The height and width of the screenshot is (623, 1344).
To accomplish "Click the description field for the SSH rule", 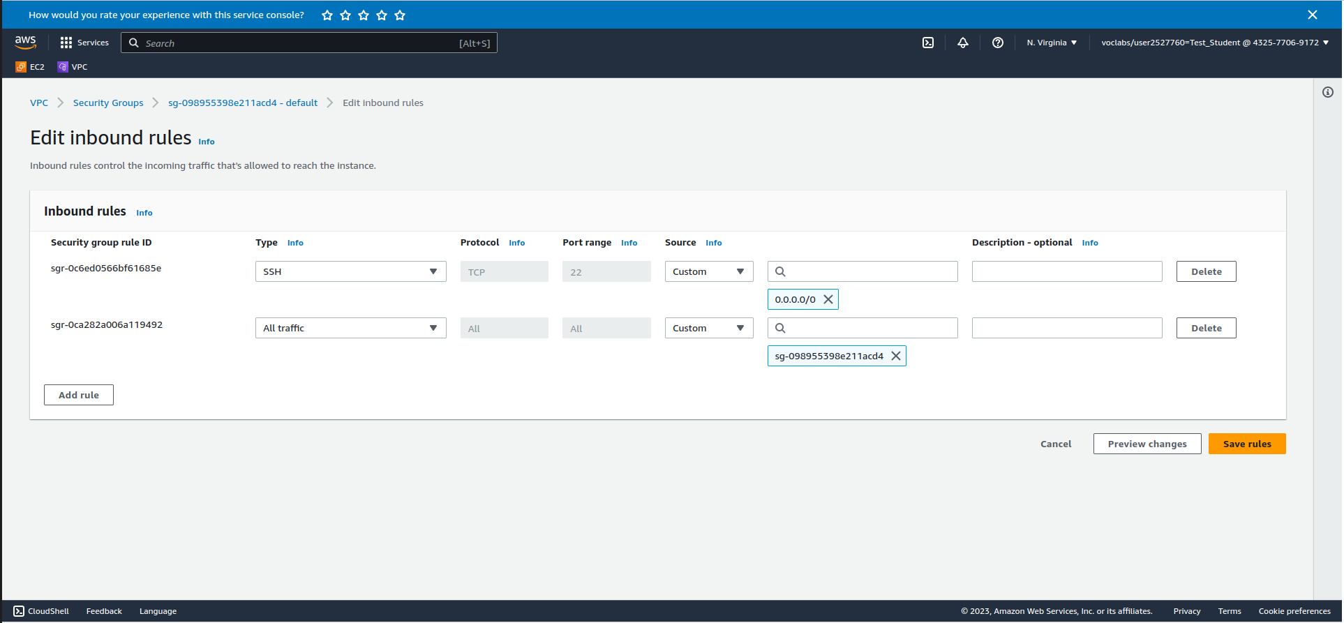I will (1066, 271).
